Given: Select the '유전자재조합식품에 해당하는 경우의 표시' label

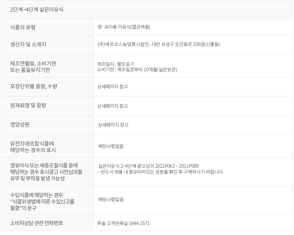Looking at the screenshot, I should click(x=33, y=147).
